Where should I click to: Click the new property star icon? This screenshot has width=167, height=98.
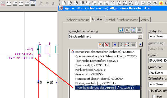101,45
